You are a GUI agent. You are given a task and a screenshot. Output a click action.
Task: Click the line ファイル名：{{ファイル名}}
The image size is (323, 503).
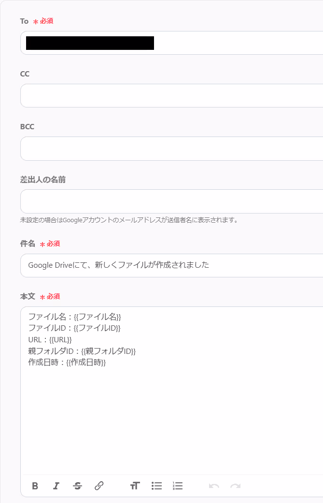(74, 317)
